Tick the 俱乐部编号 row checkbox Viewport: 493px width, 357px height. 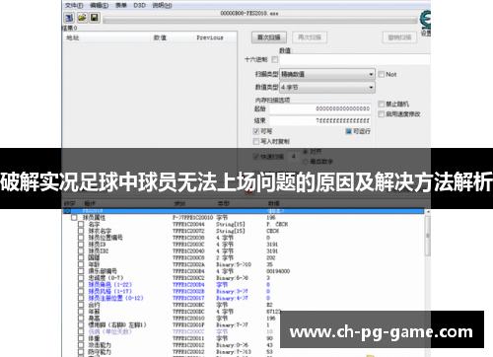coord(81,271)
